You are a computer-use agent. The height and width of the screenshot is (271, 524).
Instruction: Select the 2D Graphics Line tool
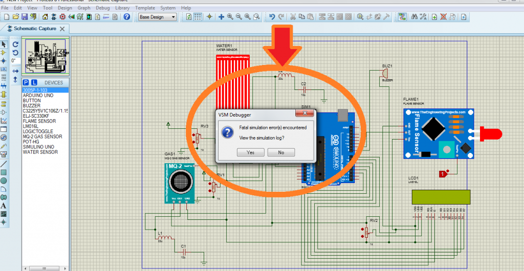[4, 164]
